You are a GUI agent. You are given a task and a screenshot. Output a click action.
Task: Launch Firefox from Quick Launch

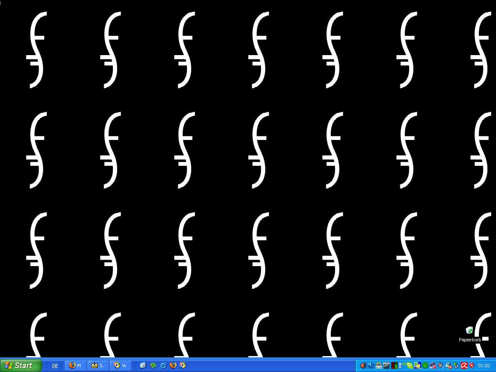click(x=173, y=366)
